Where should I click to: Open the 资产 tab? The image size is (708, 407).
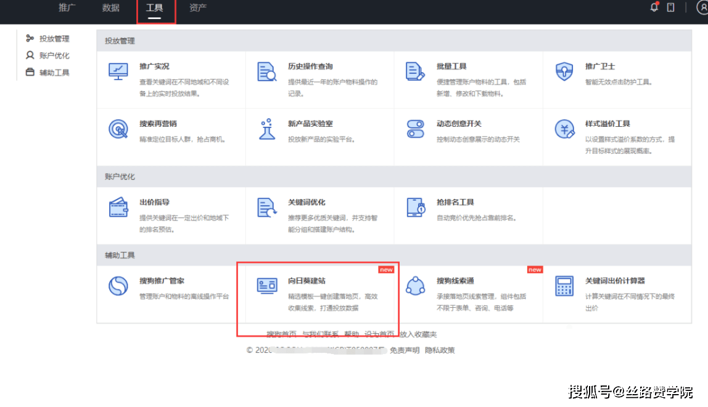click(198, 7)
